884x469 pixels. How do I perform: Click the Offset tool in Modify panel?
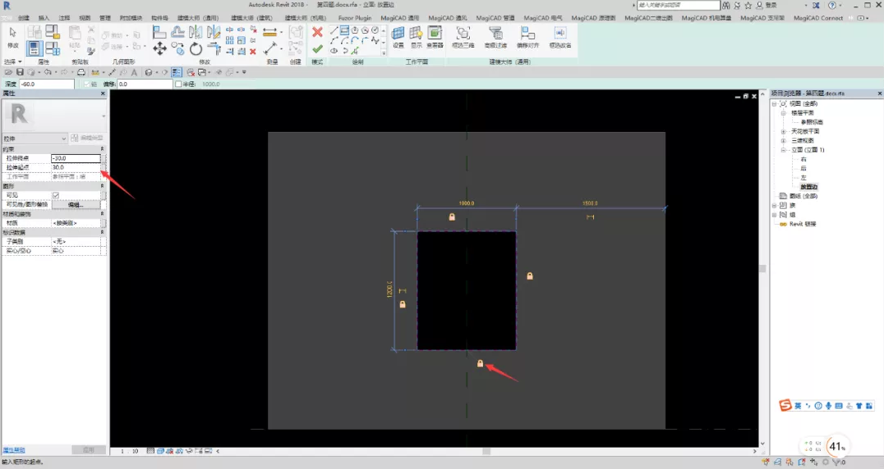pos(177,32)
